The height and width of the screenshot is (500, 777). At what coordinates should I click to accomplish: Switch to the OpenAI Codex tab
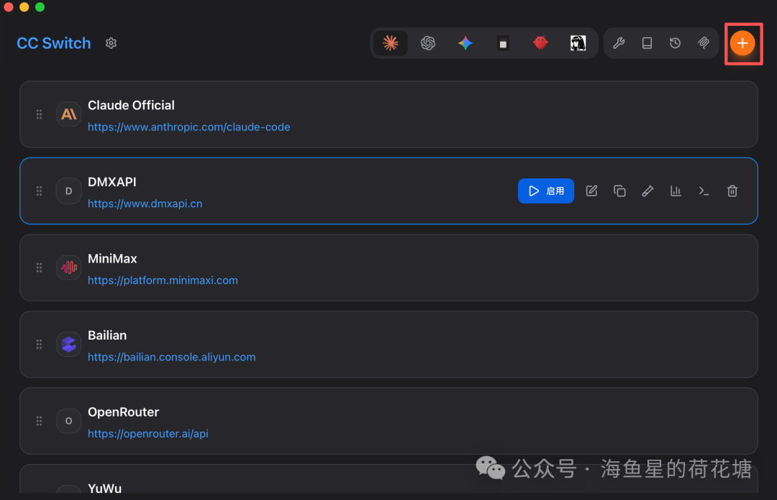(x=428, y=43)
